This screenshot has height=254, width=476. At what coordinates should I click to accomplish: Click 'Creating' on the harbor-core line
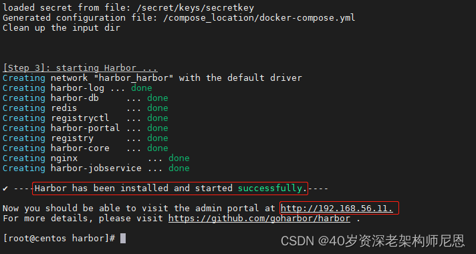[x=24, y=148]
